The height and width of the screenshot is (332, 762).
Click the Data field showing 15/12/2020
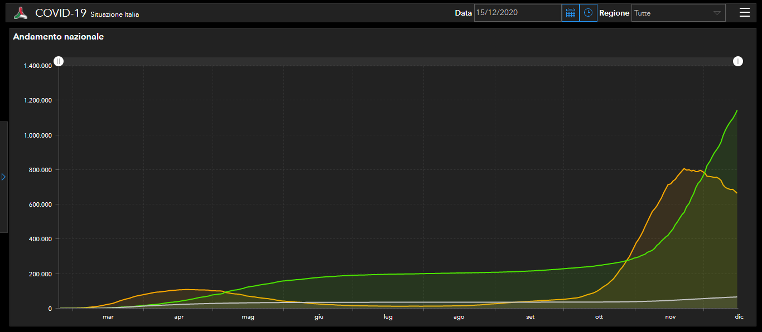(517, 13)
